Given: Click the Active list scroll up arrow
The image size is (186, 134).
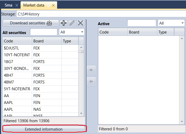Looking at the screenshot, I should click(182, 38).
